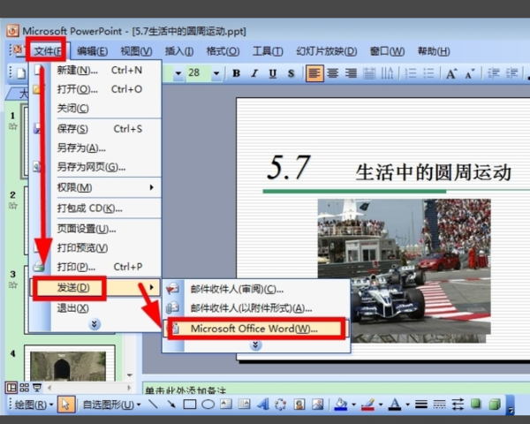The height and width of the screenshot is (424, 530).
Task: Apply the blue fill color swatch
Action: coord(341,405)
